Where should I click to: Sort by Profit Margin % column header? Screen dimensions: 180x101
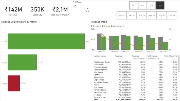pyautogui.click(x=170, y=56)
